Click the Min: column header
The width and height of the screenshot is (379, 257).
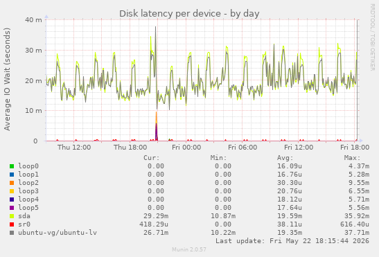coord(218,158)
